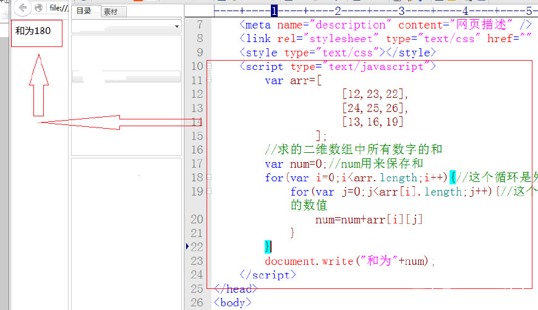The height and width of the screenshot is (310, 538).
Task: Click the 'var num=0;' statement
Action: coord(296,164)
